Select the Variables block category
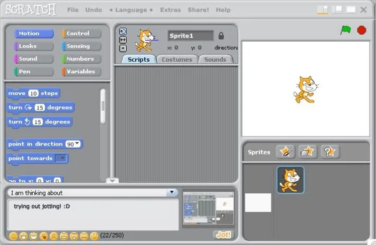This screenshot has width=376, height=245. click(x=81, y=72)
